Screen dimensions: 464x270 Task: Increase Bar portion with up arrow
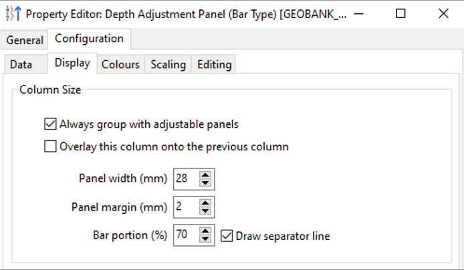[x=206, y=231]
